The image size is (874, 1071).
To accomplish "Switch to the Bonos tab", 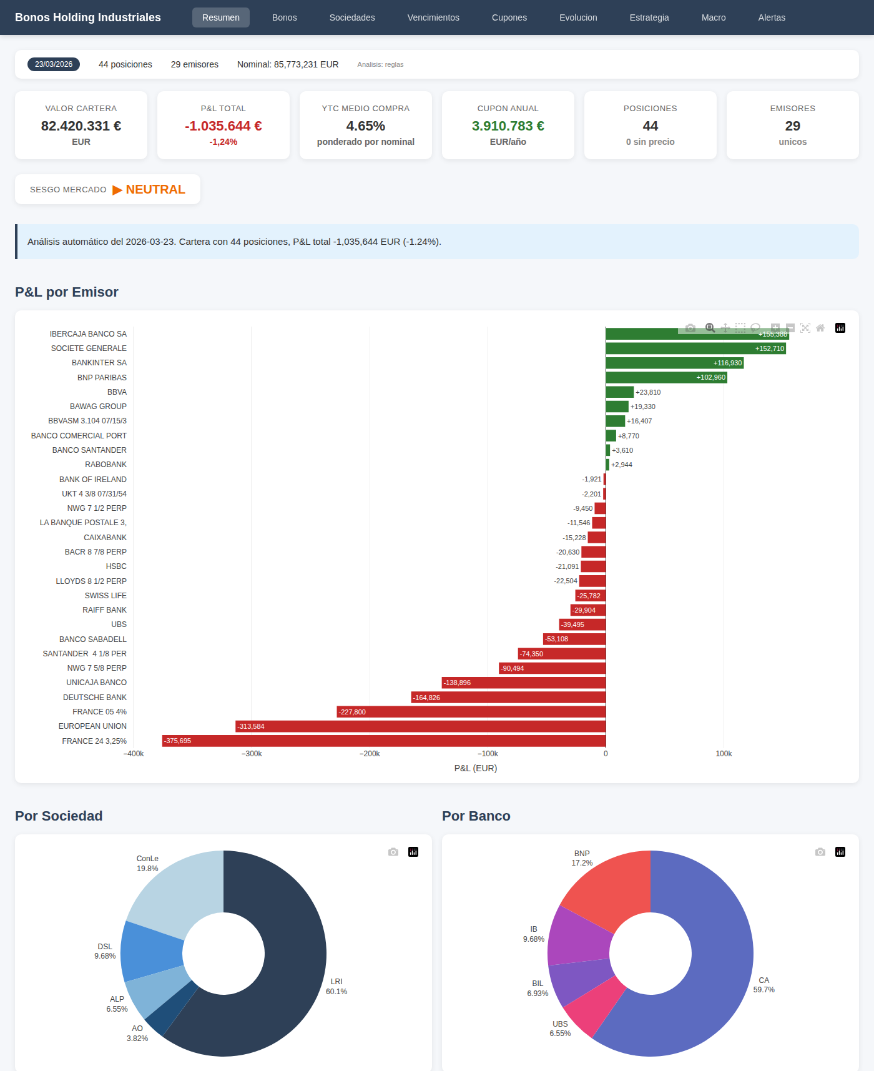I will pos(284,17).
